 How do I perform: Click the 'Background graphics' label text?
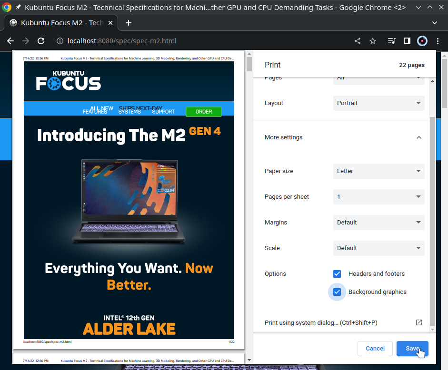coord(378,292)
